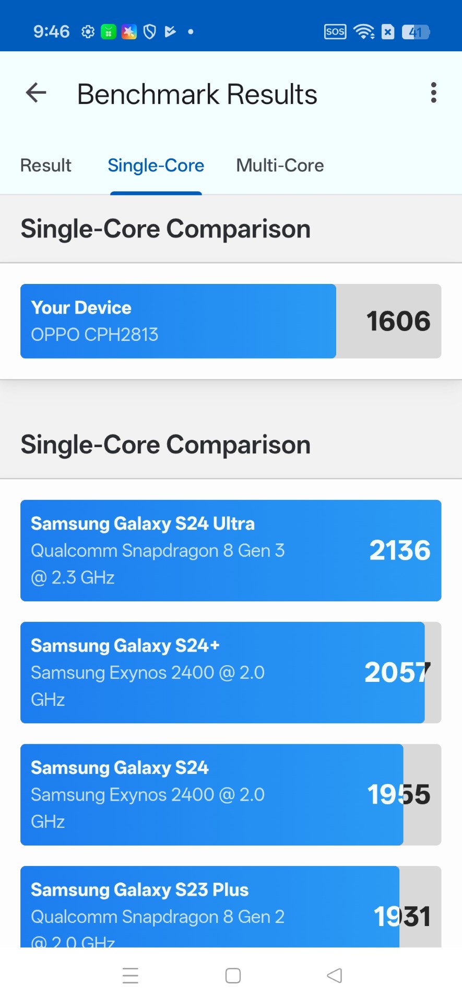The image size is (462, 1004).
Task: Tap the 1606 single-core score
Action: [398, 321]
